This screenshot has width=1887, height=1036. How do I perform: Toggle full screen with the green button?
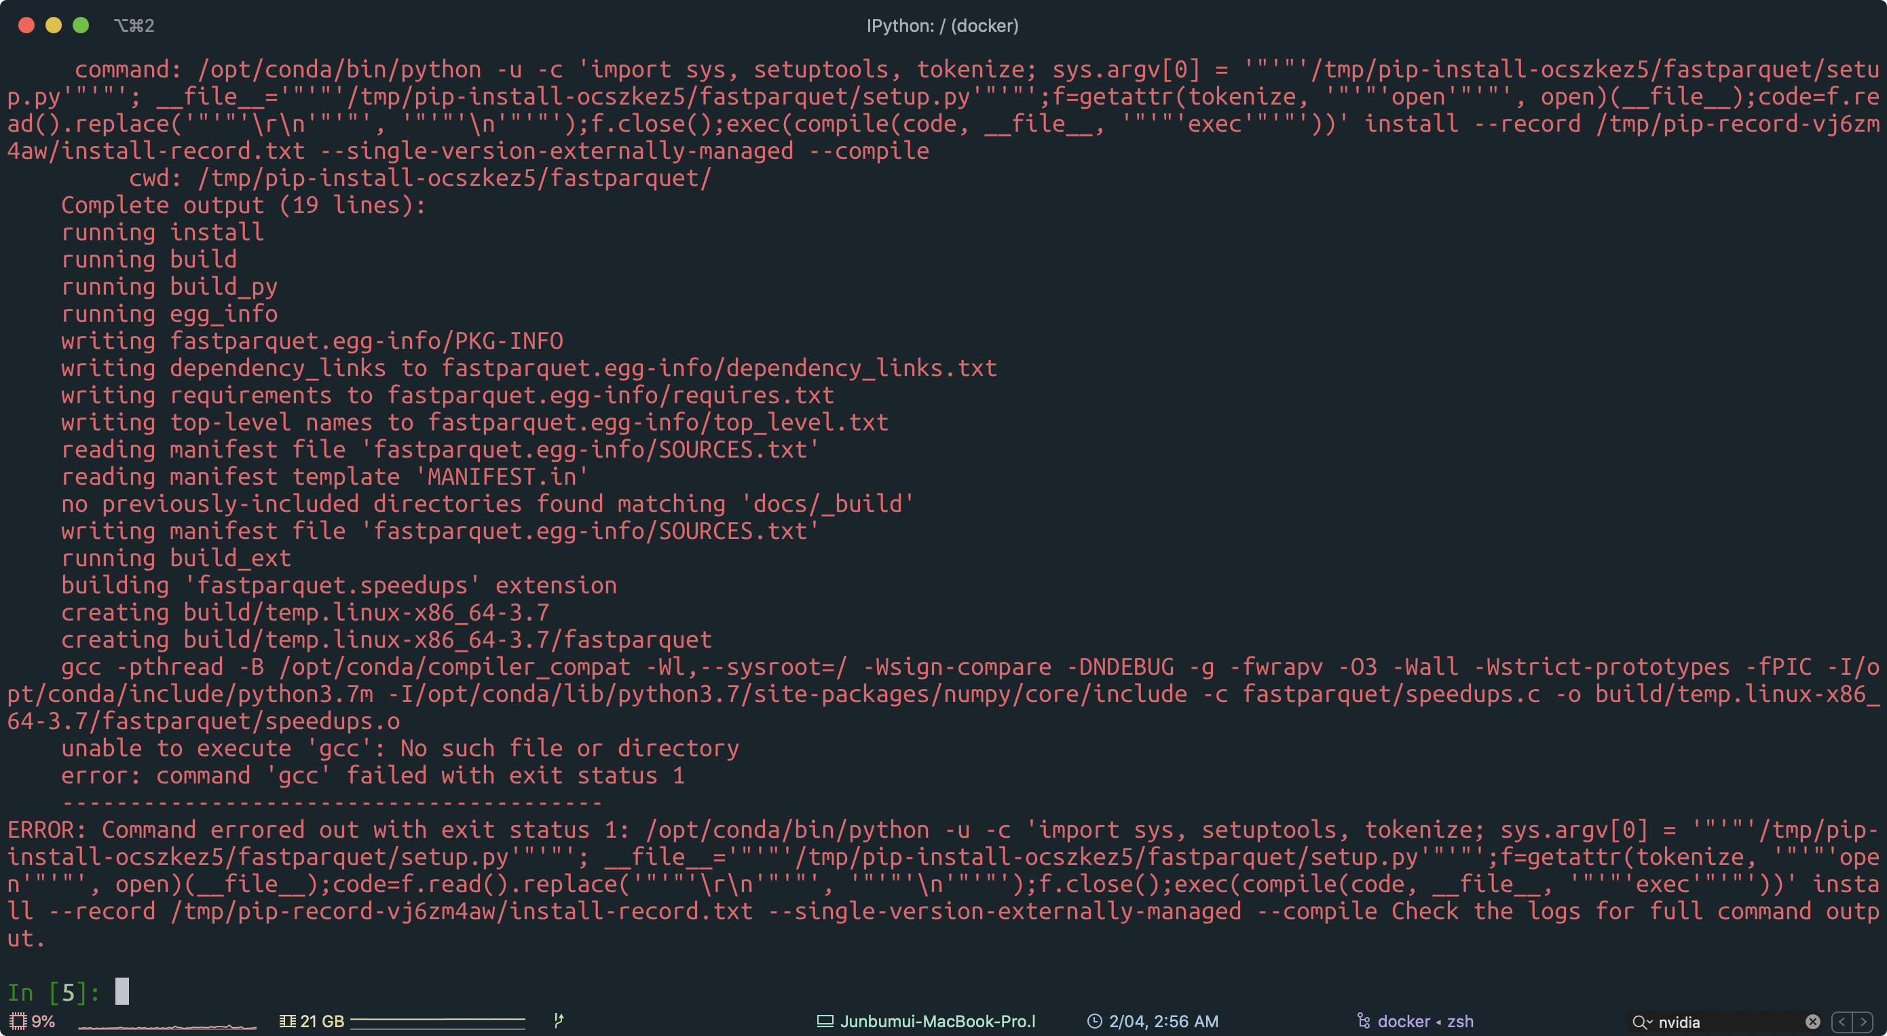80,25
